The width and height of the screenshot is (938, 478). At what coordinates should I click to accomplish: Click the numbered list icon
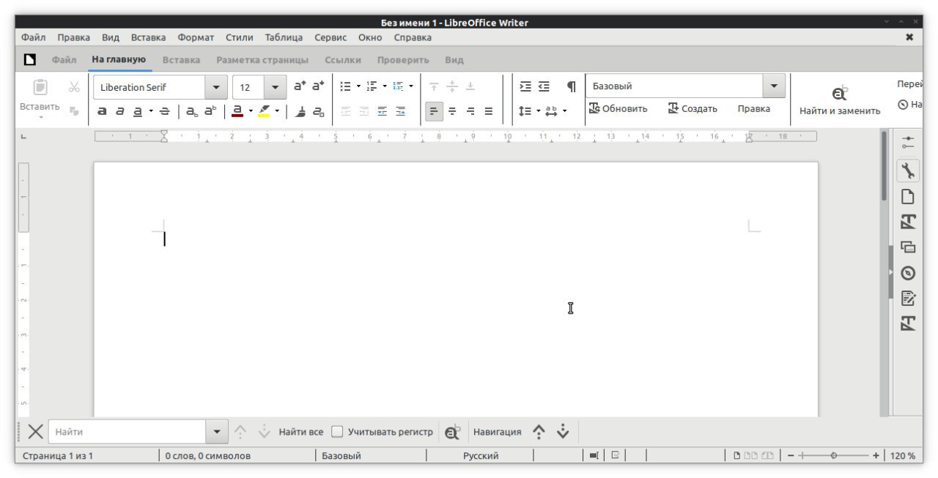[372, 86]
